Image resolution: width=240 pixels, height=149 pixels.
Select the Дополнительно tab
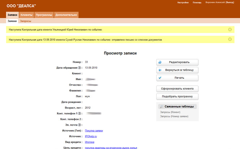[x=66, y=15]
